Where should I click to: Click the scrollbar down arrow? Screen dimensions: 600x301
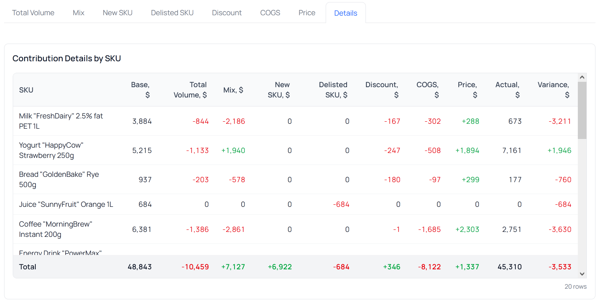pos(582,274)
